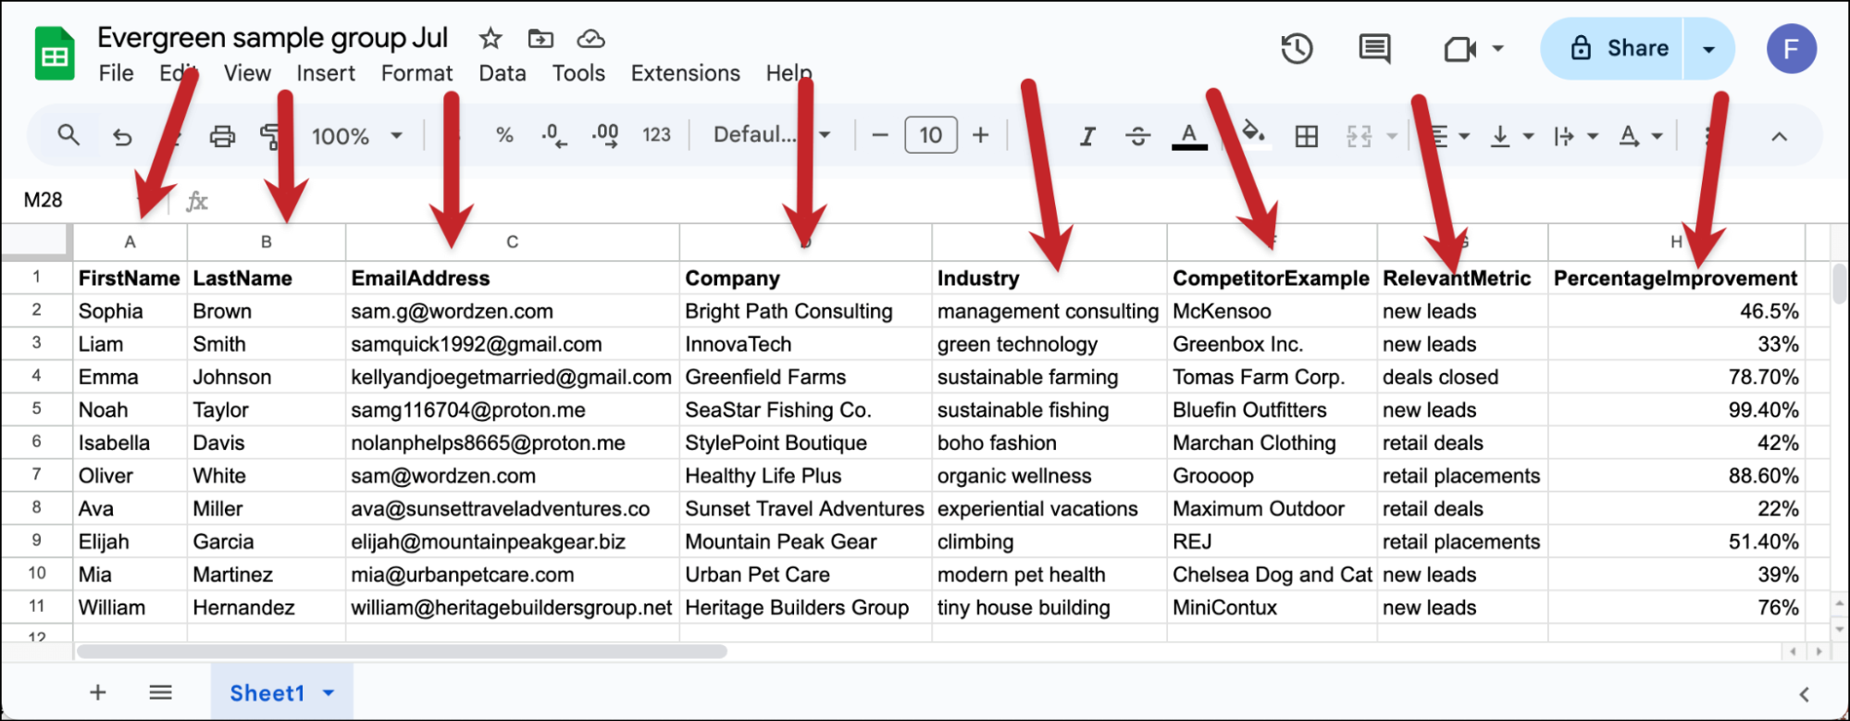
Task: Undo the last action
Action: tap(122, 136)
